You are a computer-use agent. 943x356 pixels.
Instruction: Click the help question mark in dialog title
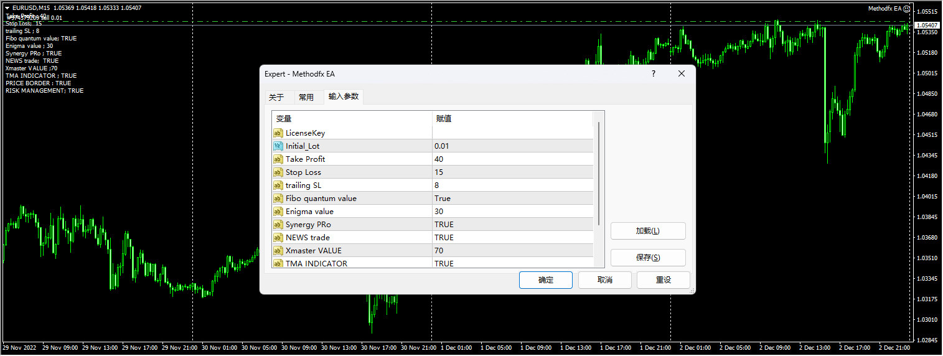(x=654, y=73)
